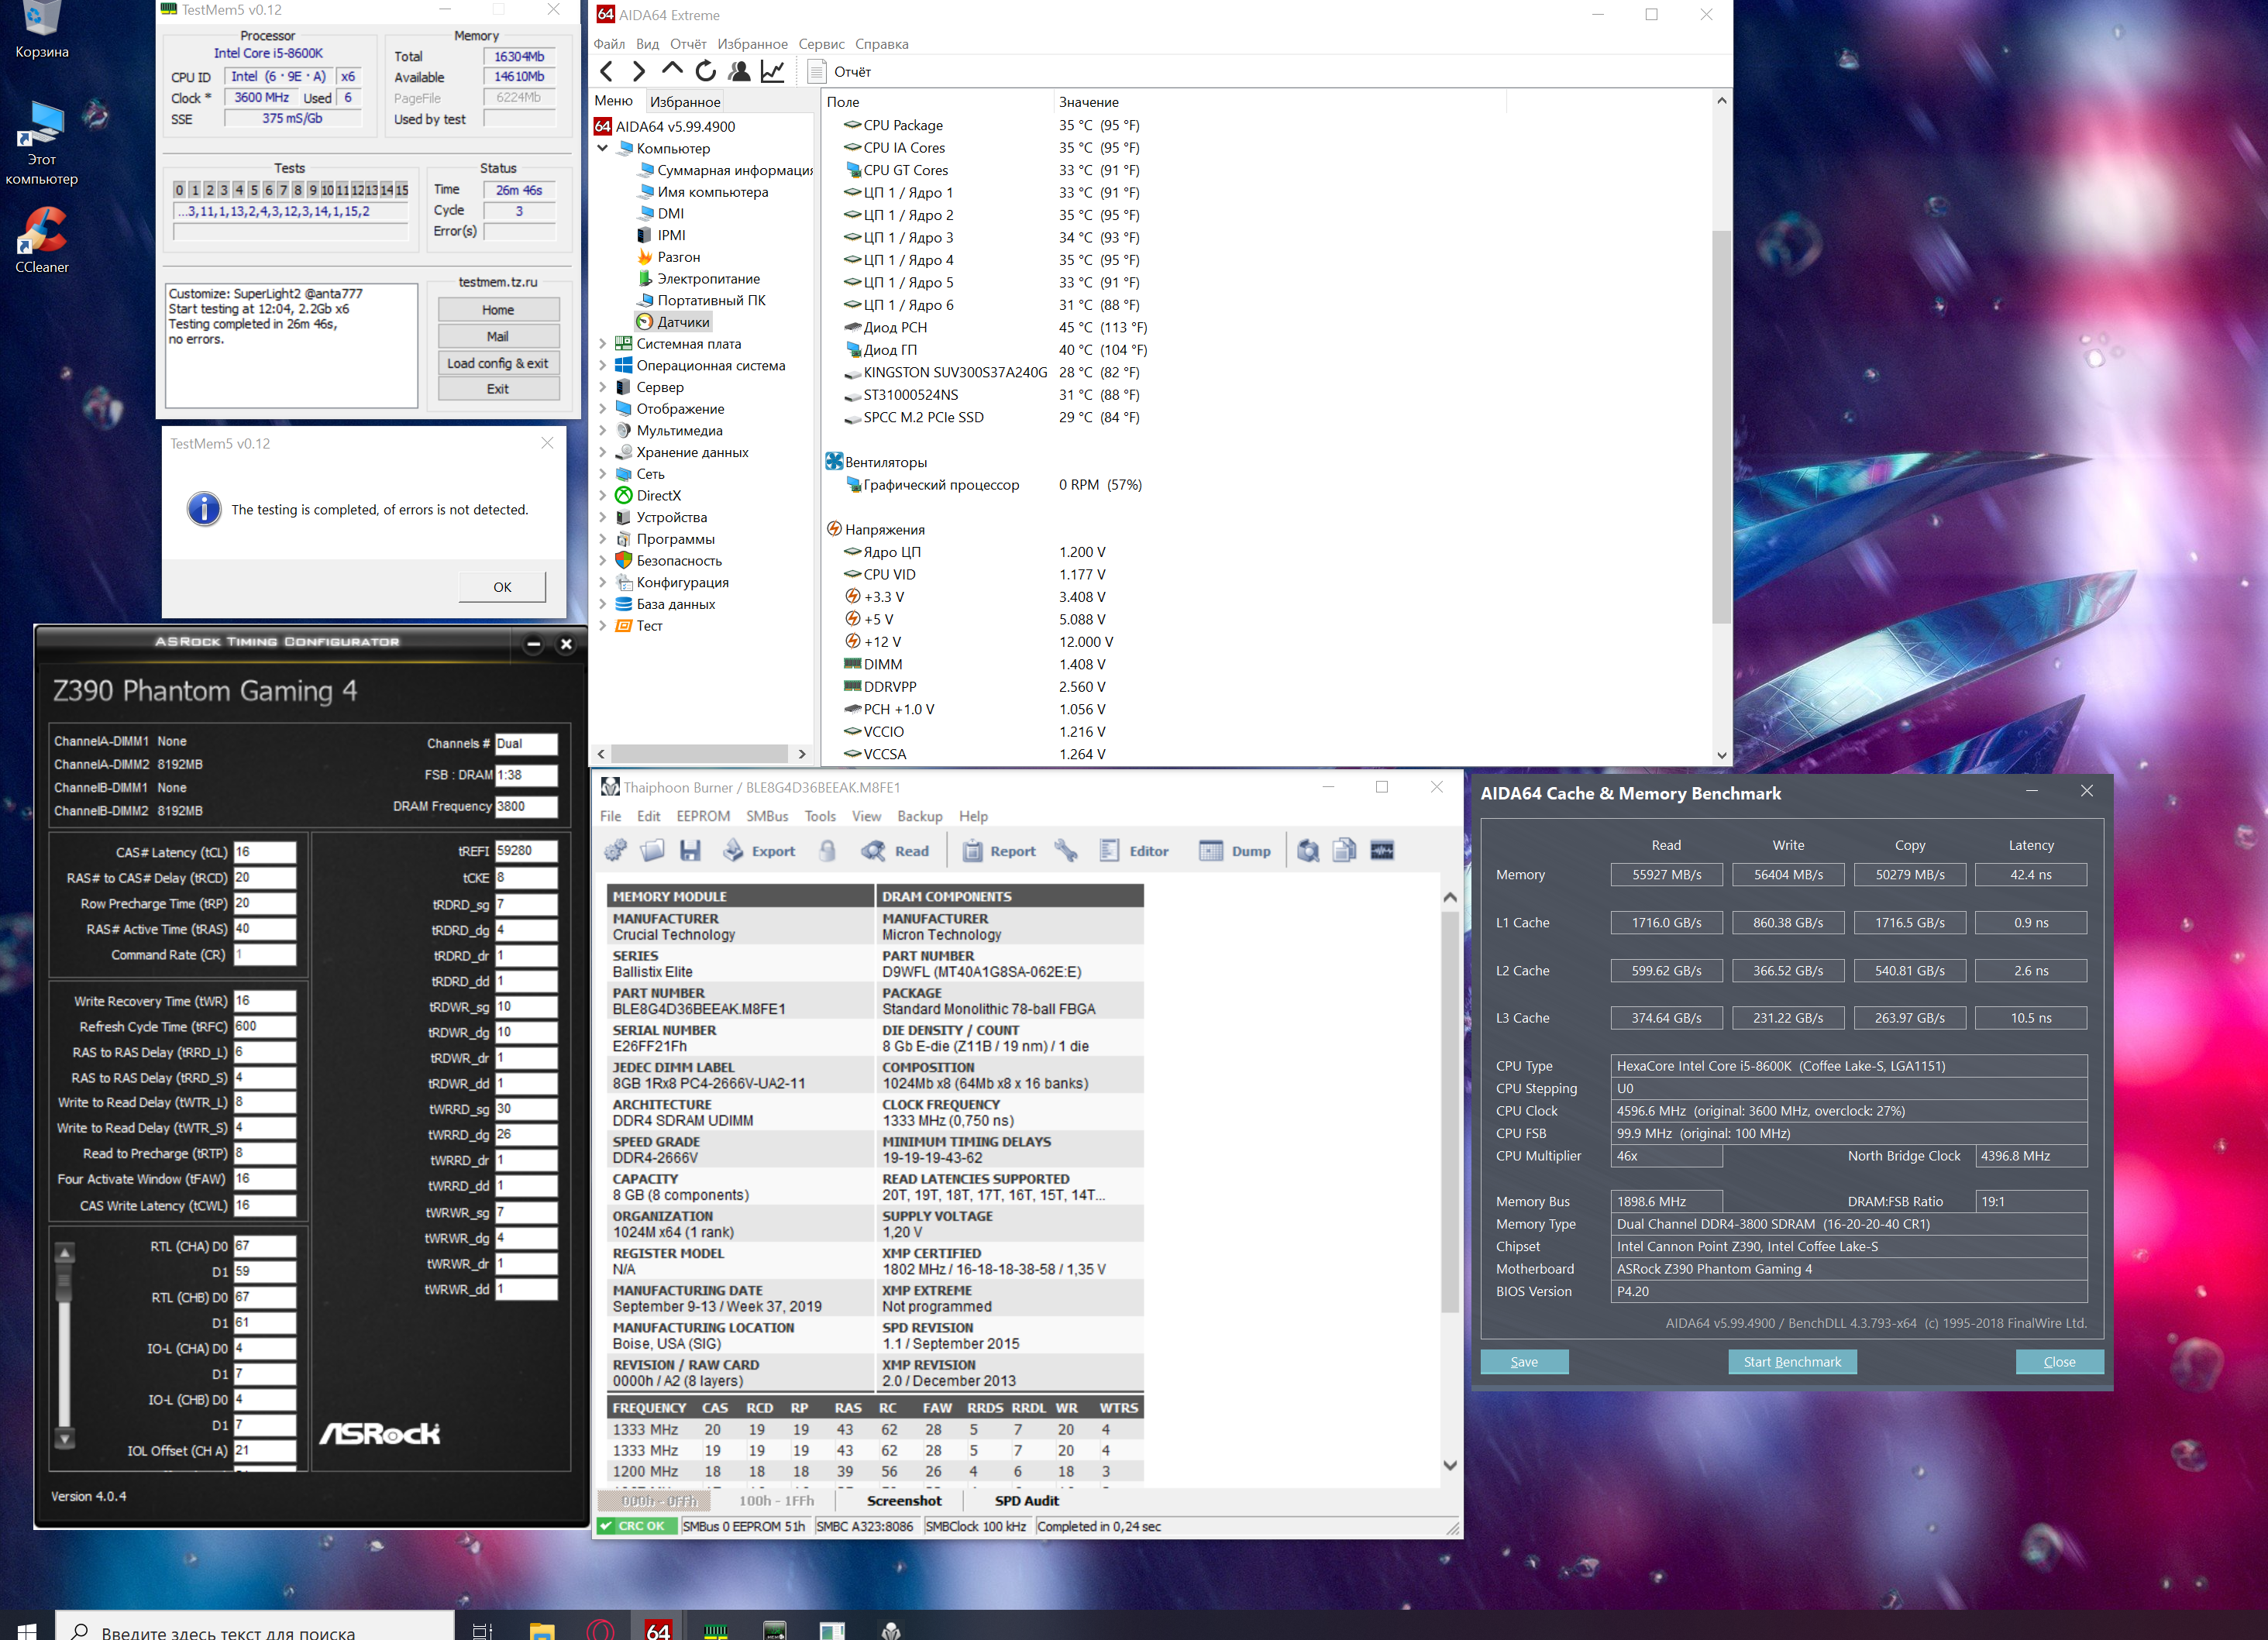Click the wrench icon in Thaiphoon Burner toolbar
The image size is (2268, 1640).
[x=1066, y=851]
